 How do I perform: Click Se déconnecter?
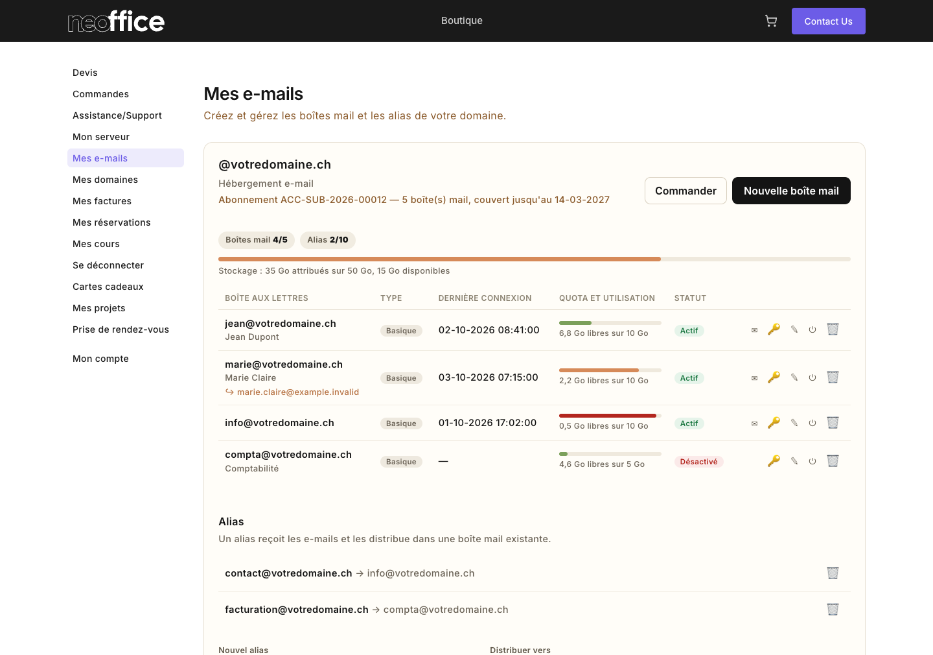pyautogui.click(x=126, y=265)
